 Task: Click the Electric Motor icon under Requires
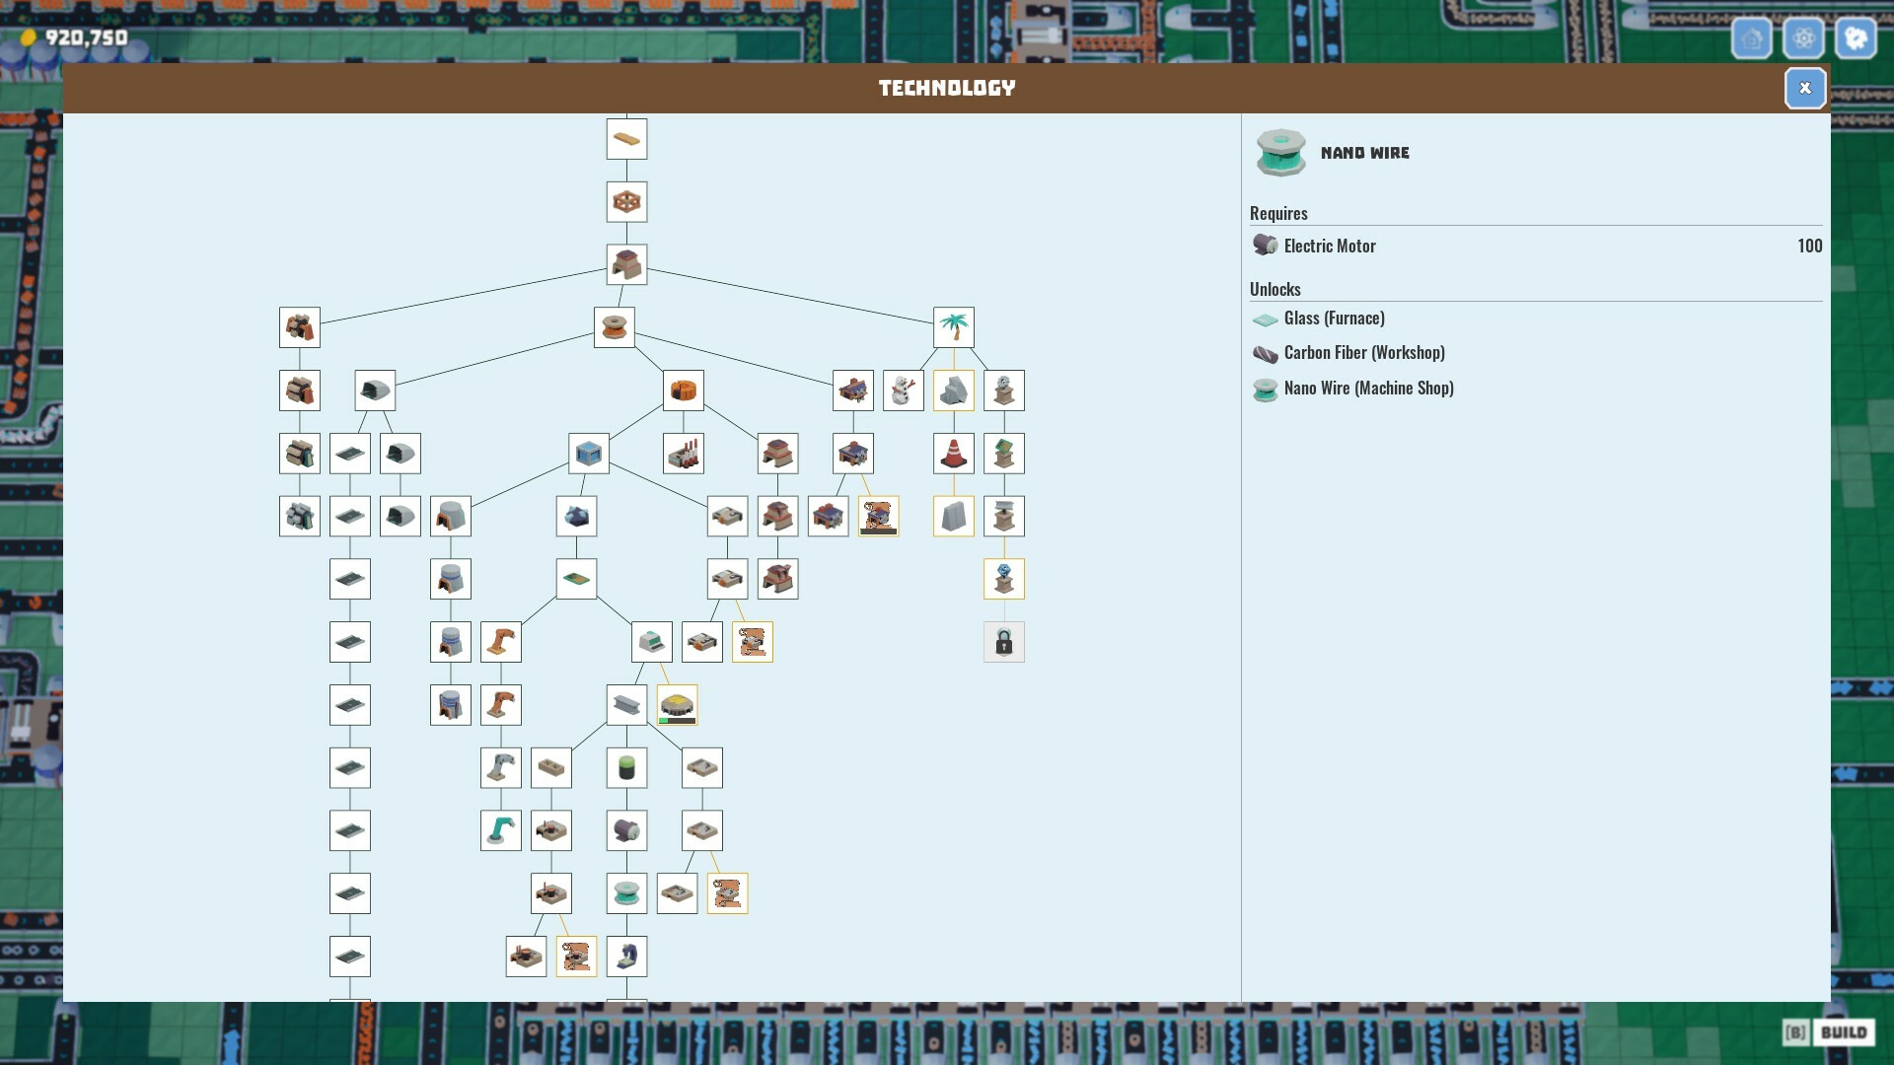point(1266,245)
